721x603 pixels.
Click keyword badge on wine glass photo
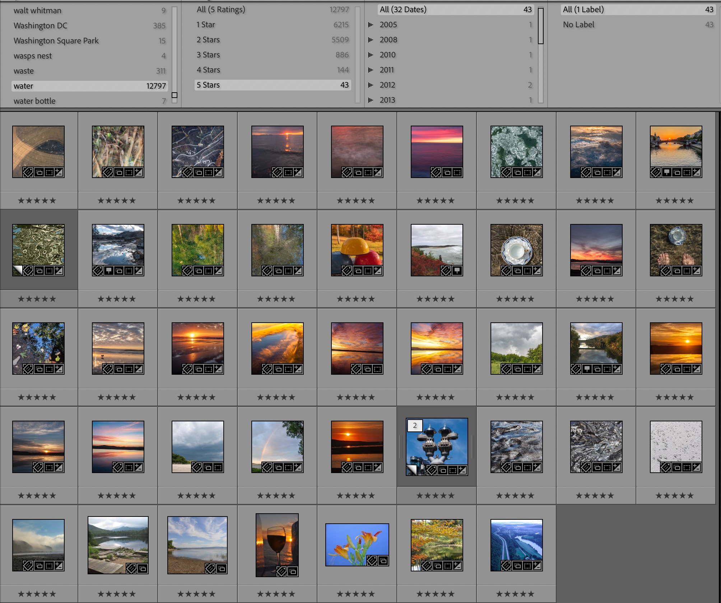coord(282,572)
